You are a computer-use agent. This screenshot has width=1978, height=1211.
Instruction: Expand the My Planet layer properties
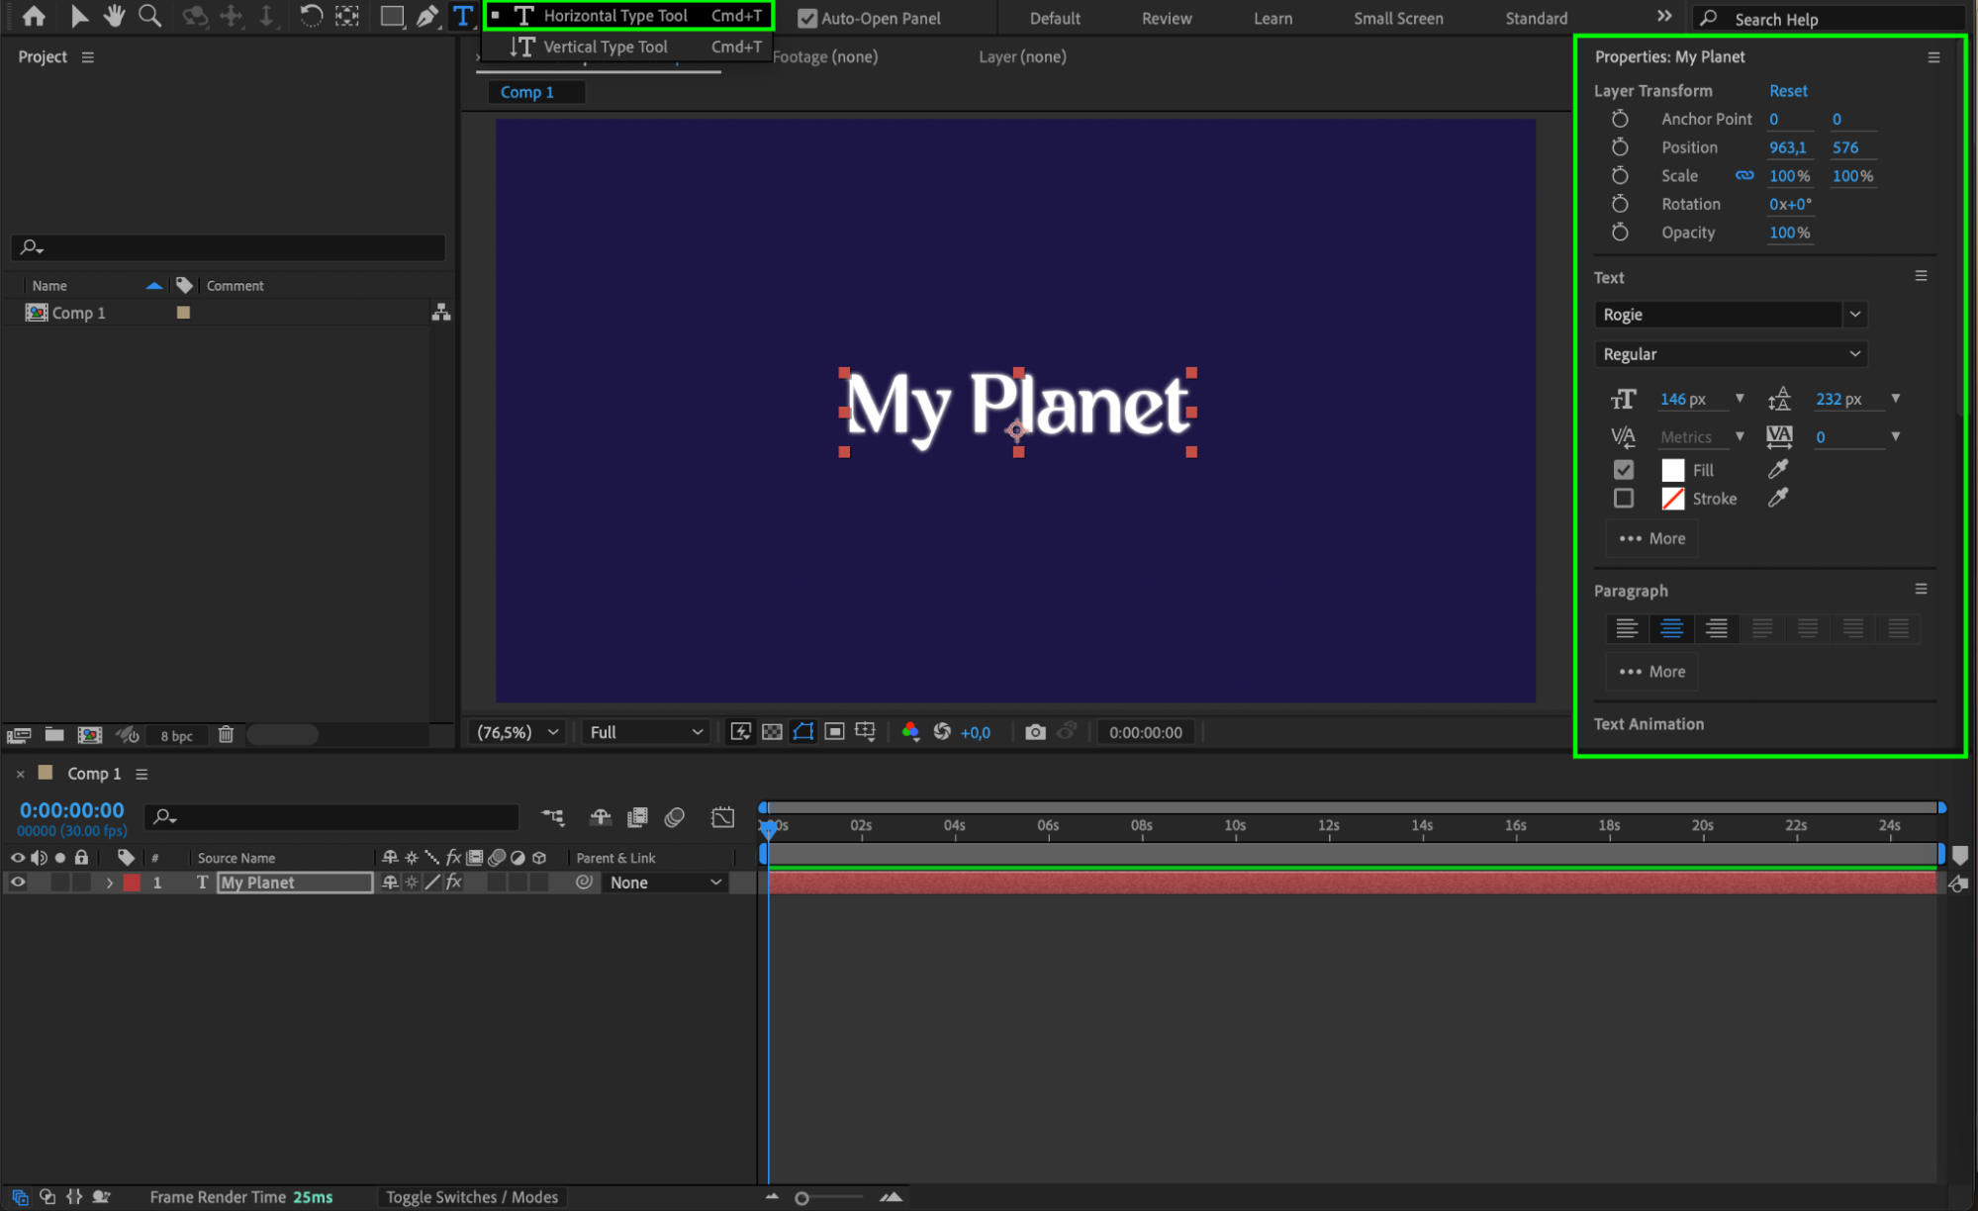coord(110,883)
